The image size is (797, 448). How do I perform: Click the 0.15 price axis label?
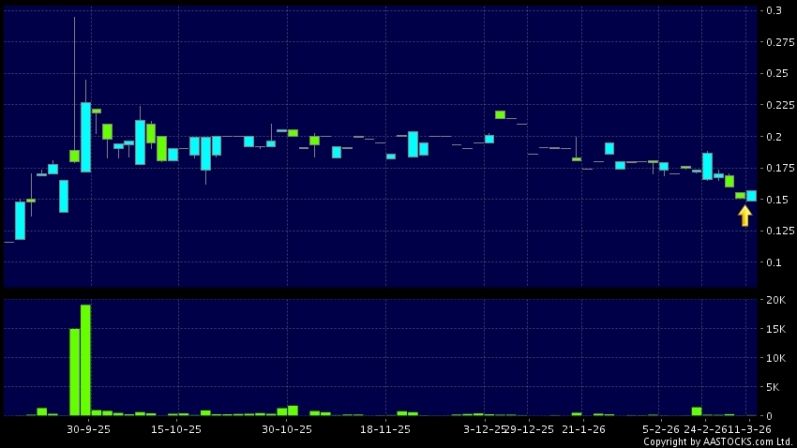pos(774,200)
